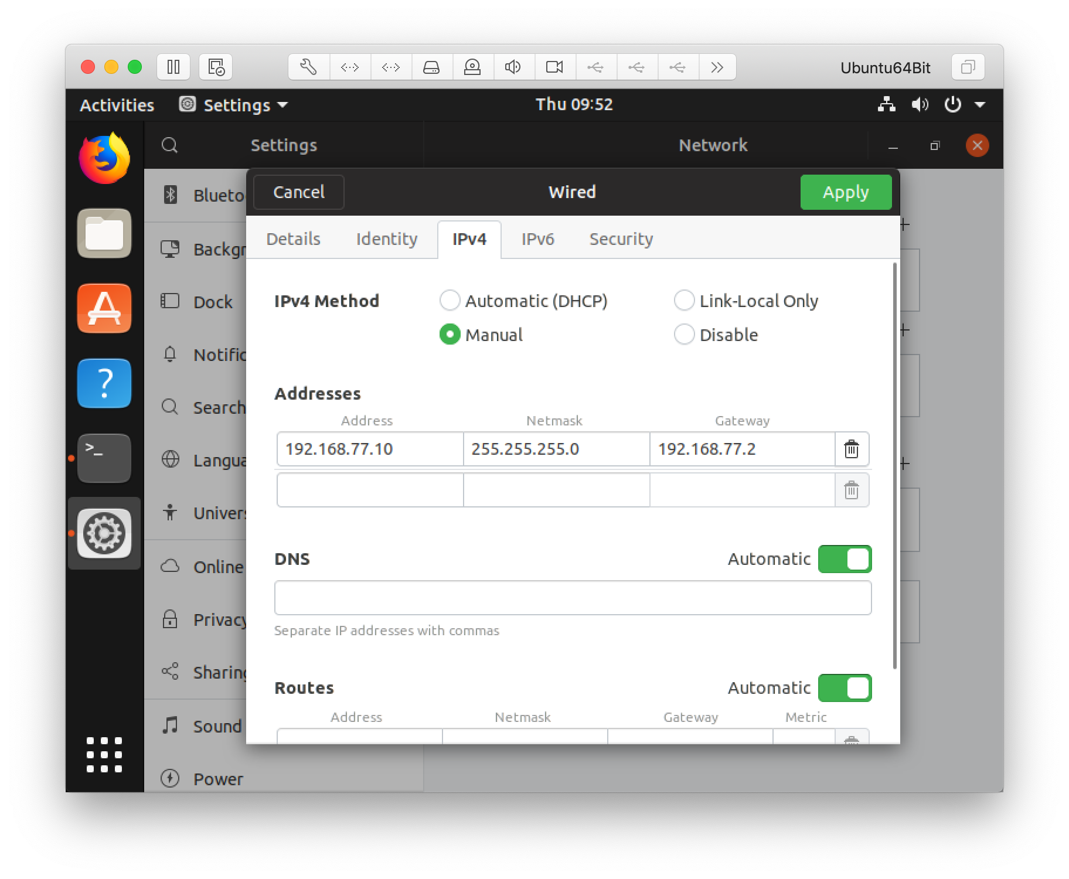This screenshot has height=879, width=1069.
Task: Click the DNS servers input field
Action: point(573,598)
